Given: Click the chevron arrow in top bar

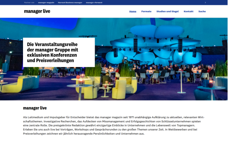Looking at the screenshot, I should pos(205,3).
